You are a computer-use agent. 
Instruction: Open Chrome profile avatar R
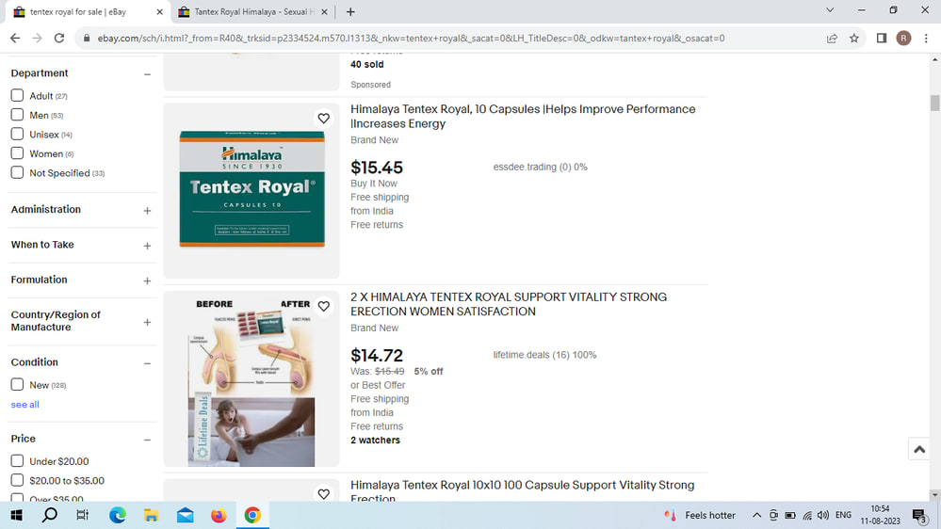(x=903, y=38)
